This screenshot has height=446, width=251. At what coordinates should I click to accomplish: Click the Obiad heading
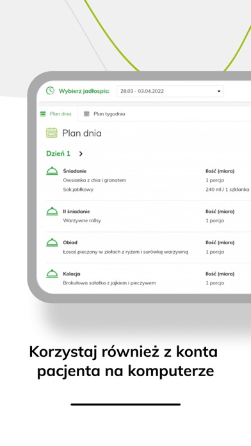(70, 243)
